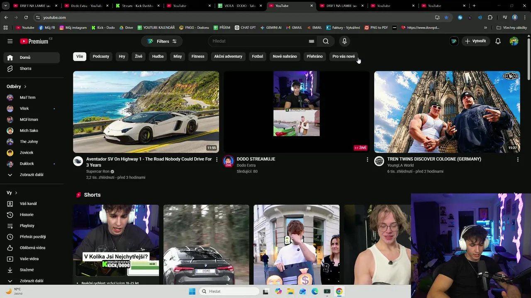Click the green extension icon next to Vytvořit
This screenshot has width=531, height=298.
click(x=454, y=41)
